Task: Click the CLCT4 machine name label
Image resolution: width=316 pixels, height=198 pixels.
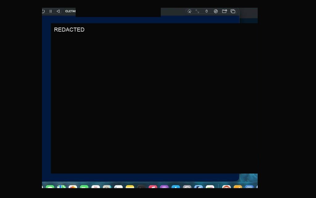Action: click(70, 11)
